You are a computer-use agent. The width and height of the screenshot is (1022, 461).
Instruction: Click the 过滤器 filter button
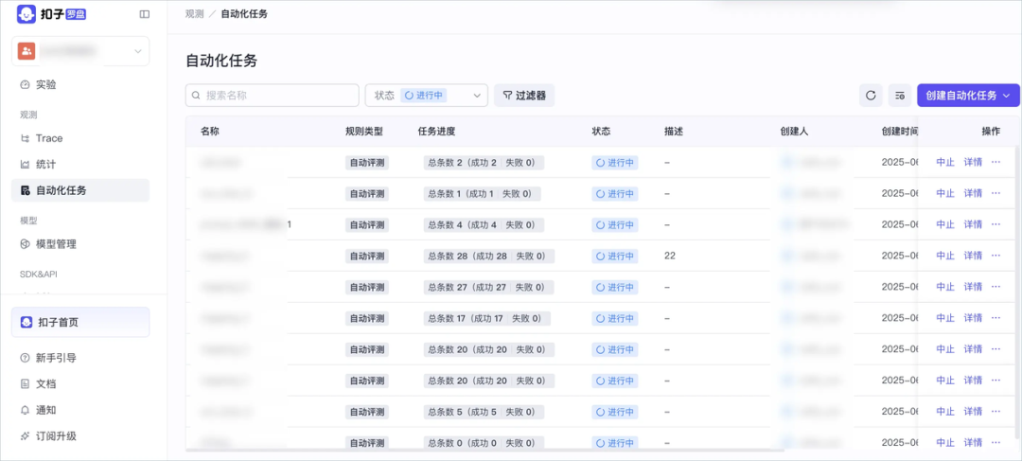(524, 96)
